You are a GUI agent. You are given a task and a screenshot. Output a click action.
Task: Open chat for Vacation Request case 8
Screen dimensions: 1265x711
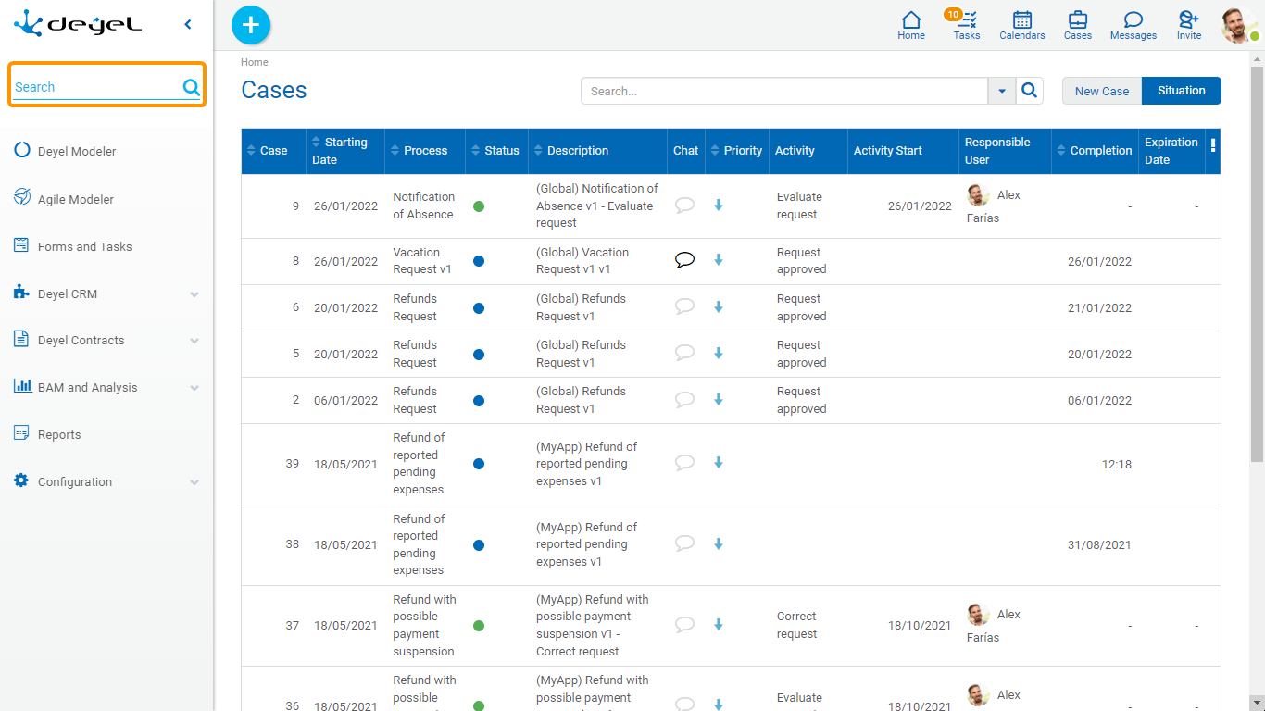(x=684, y=260)
